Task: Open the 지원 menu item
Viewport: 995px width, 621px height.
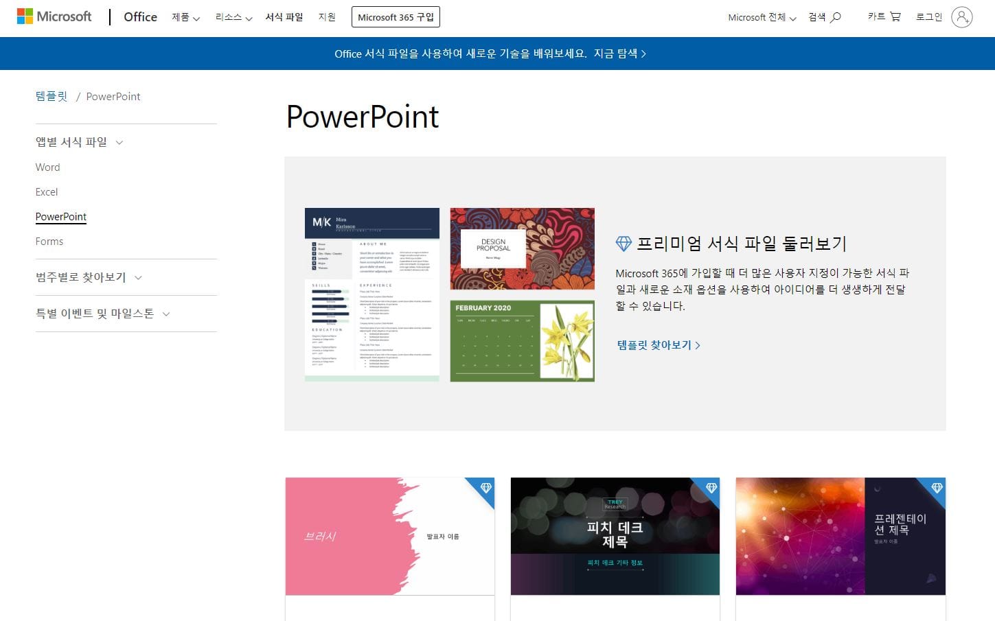Action: [328, 17]
